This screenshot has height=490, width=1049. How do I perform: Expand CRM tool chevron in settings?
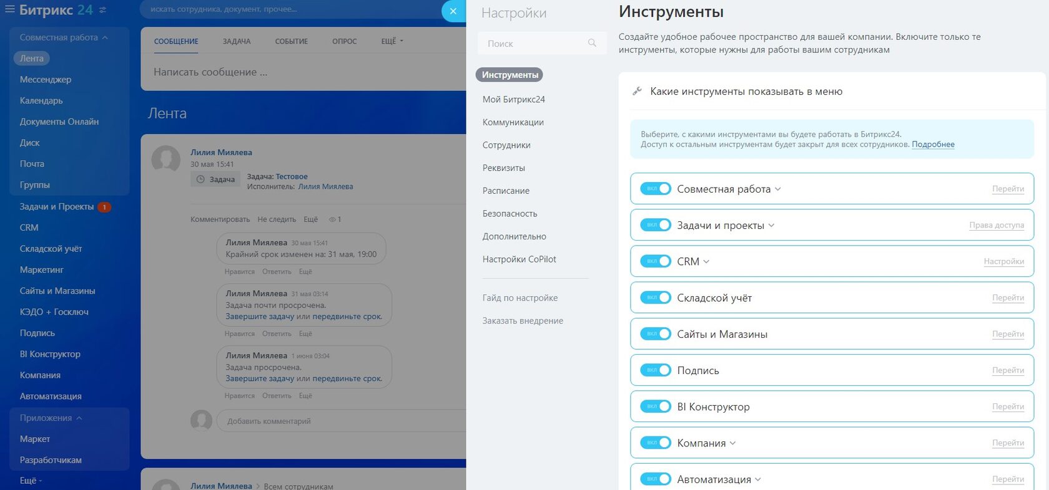click(706, 261)
